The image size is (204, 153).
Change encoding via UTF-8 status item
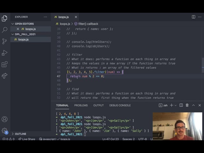pos(142,139)
